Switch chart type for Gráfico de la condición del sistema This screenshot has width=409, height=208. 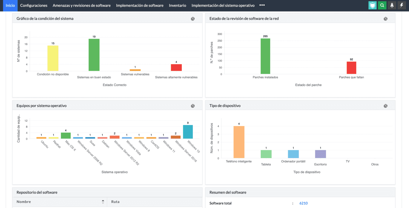click(x=193, y=19)
